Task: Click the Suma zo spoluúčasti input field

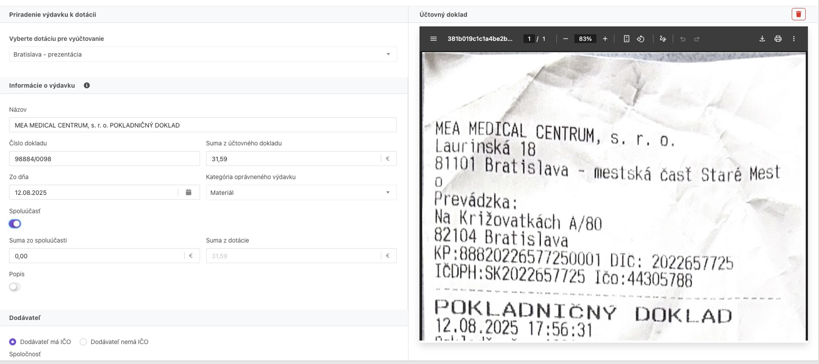Action: [97, 256]
